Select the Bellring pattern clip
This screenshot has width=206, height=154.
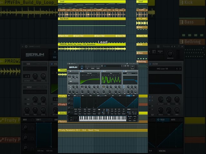coord(142,61)
